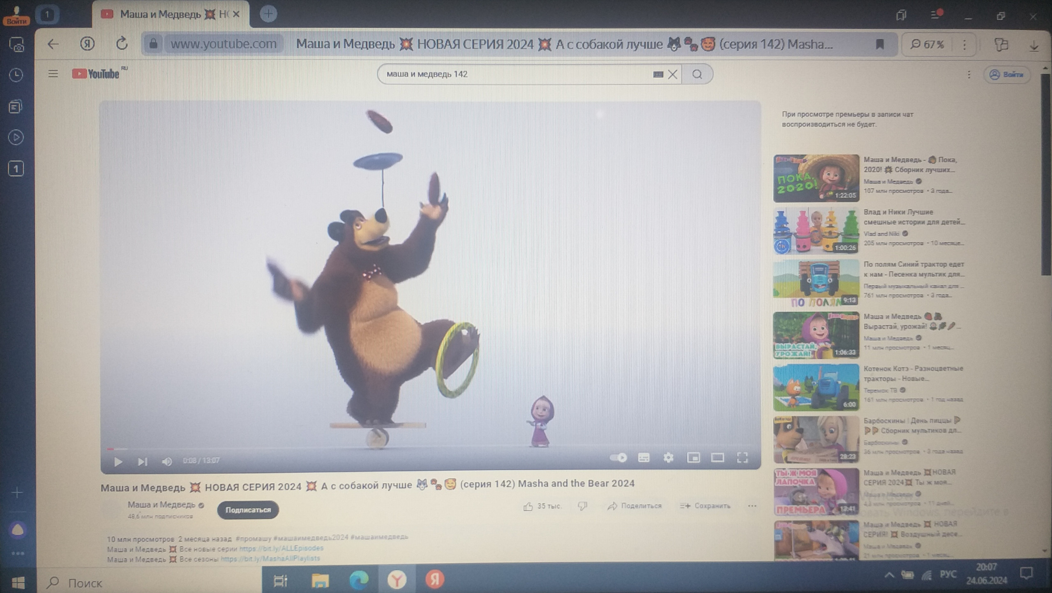This screenshot has width=1052, height=593.
Task: Open the Котенок Котэ video title
Action: click(913, 373)
